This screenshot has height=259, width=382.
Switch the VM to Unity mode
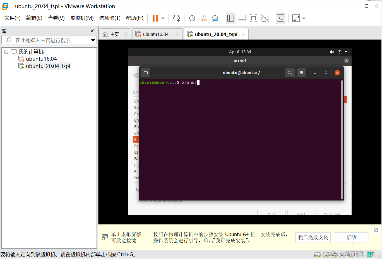(x=265, y=18)
